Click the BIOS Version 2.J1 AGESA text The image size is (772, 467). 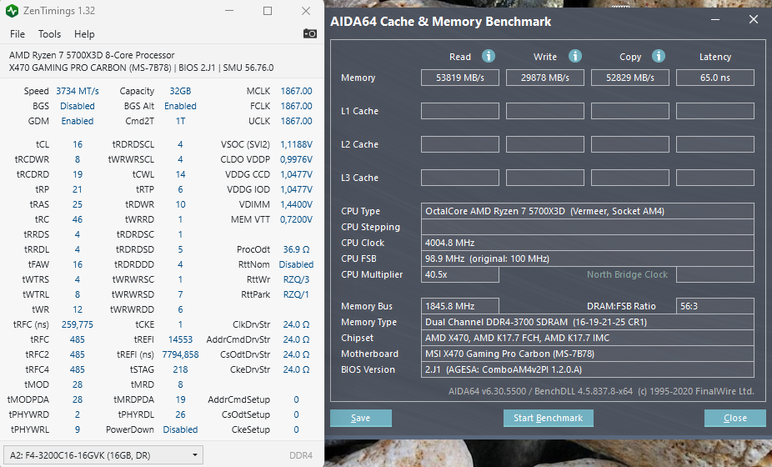click(x=504, y=369)
